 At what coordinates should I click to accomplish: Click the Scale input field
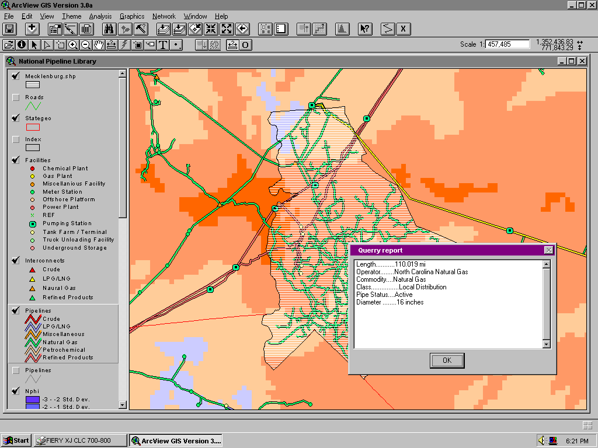507,44
